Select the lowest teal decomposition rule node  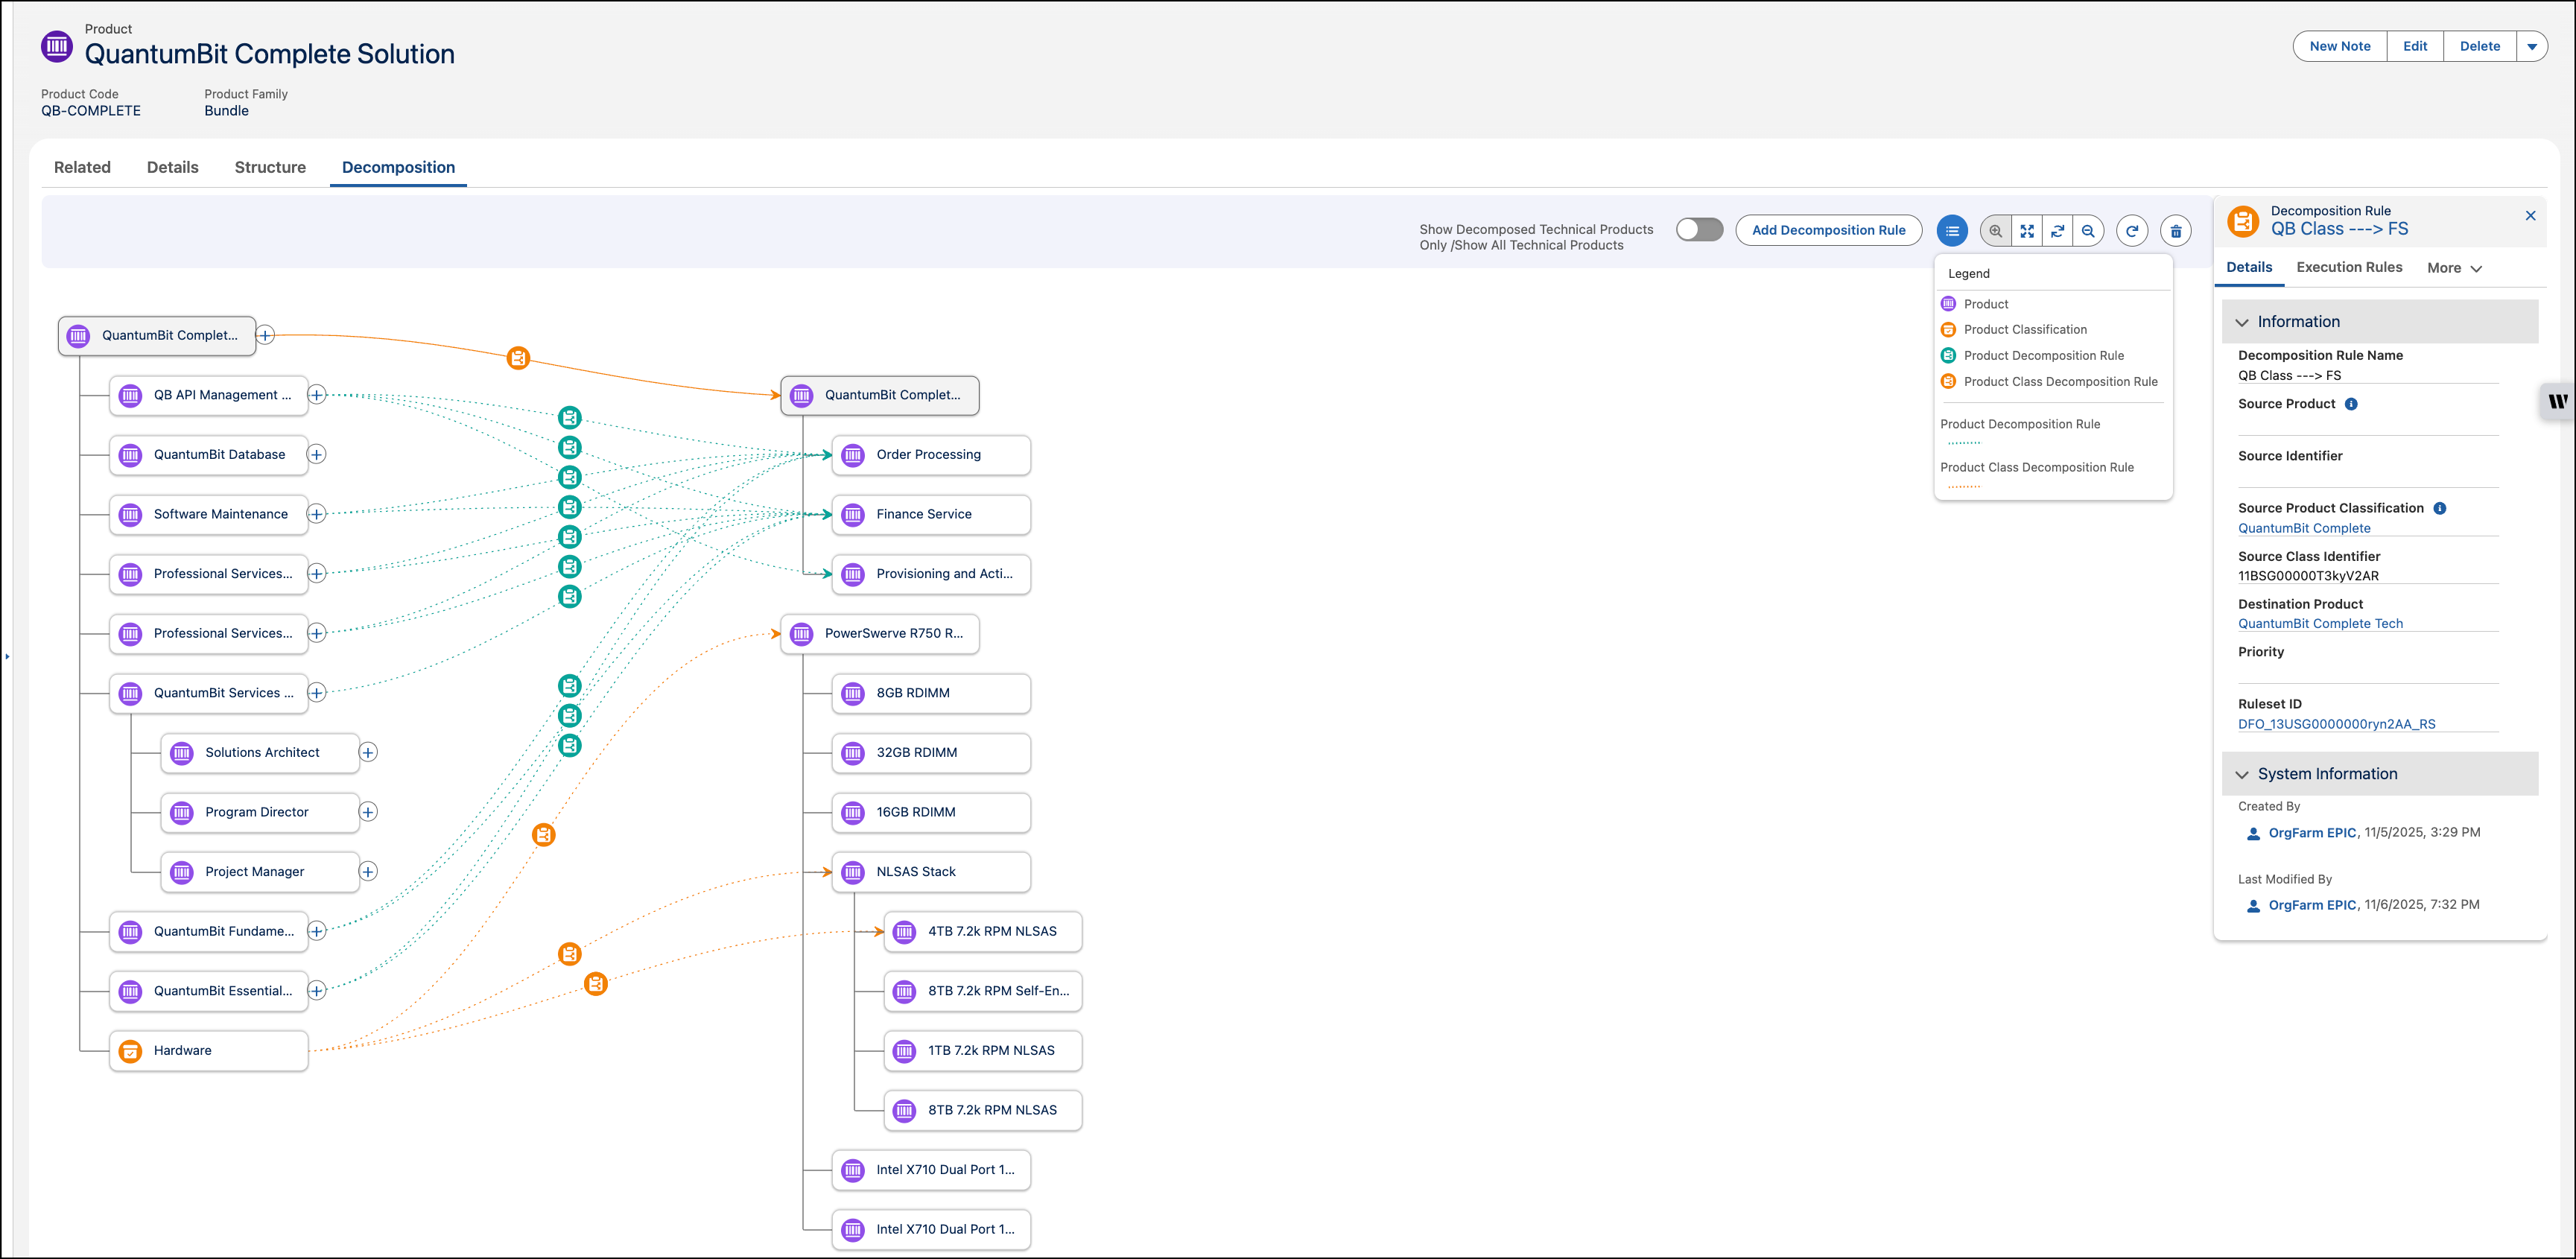click(569, 746)
